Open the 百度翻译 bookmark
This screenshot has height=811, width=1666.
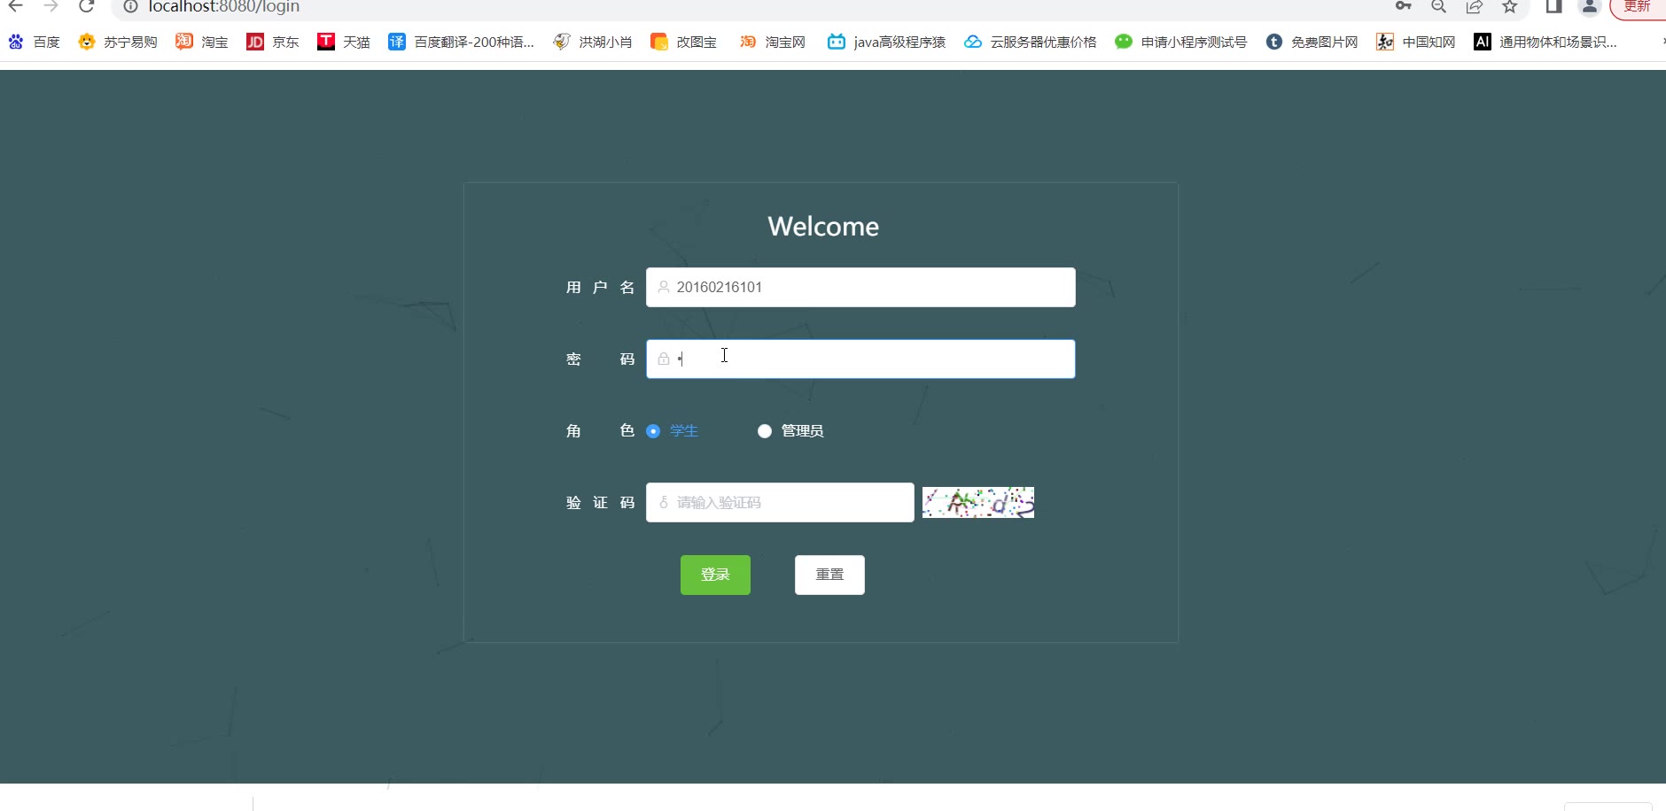[x=462, y=42]
